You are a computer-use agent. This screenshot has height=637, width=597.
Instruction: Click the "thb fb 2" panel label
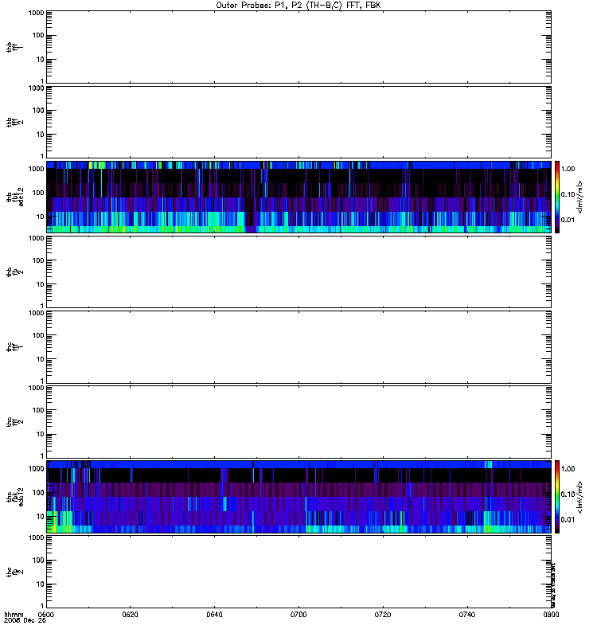(14, 272)
